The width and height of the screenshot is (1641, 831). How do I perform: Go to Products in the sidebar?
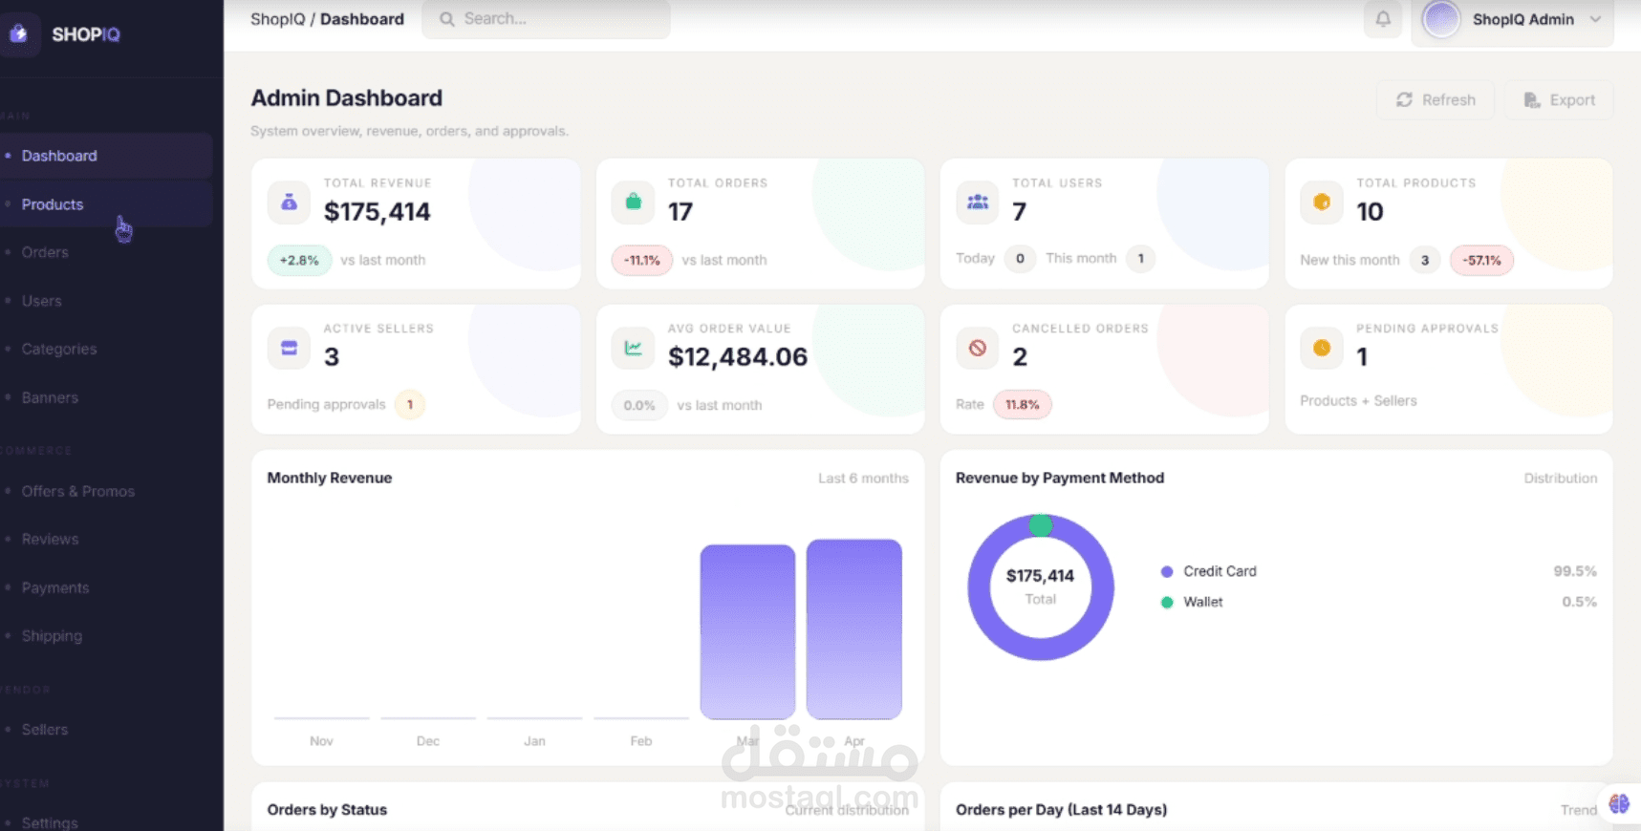[x=106, y=204]
